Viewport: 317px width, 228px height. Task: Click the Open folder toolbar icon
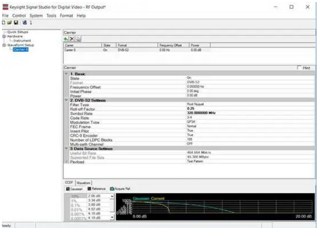pos(9,22)
